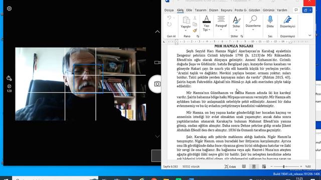
Task: Click the taskbar clock showing 11:25
Action: click(299, 178)
